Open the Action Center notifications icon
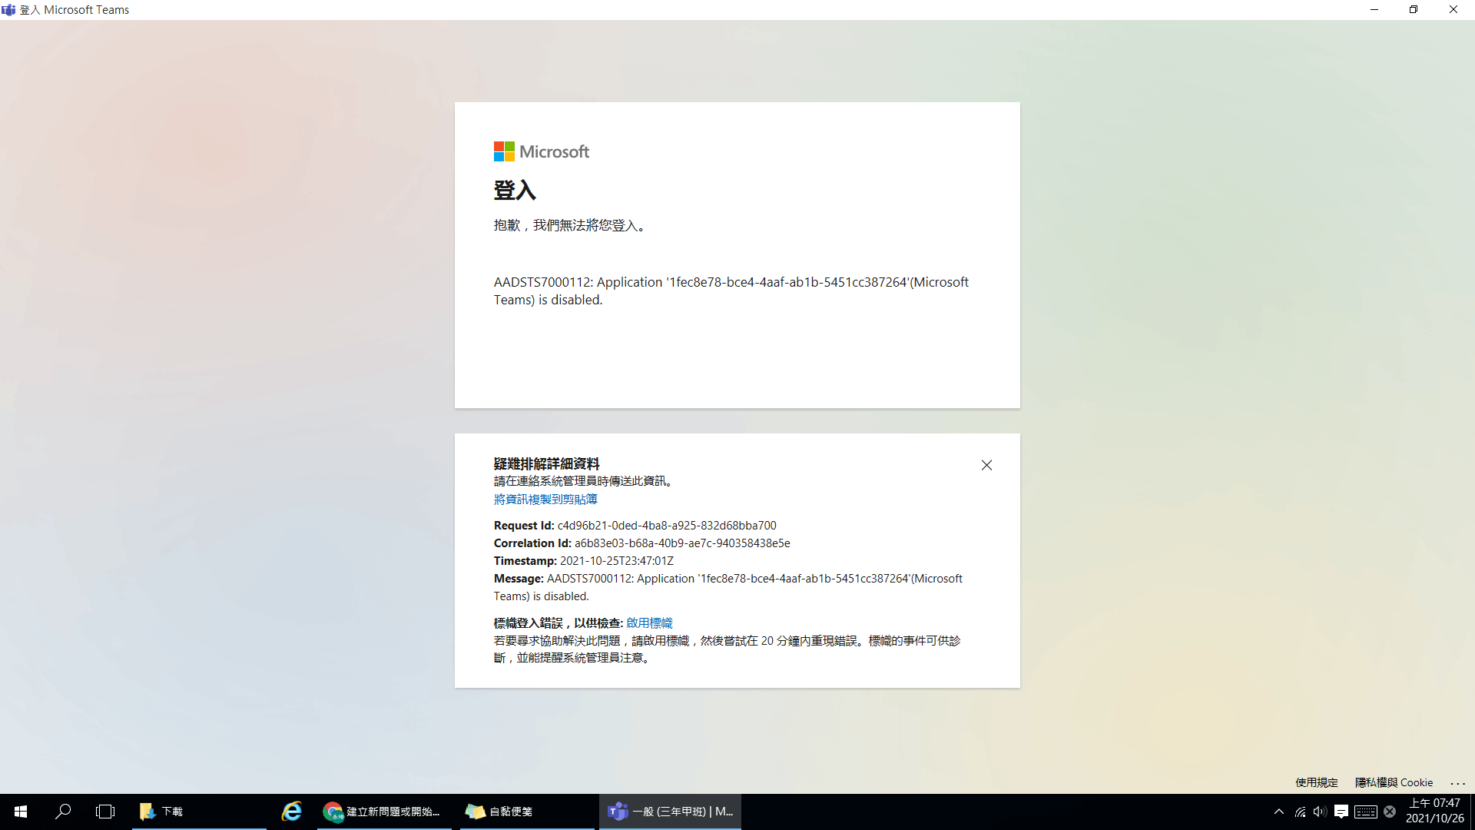Image resolution: width=1475 pixels, height=830 pixels. coord(1341,812)
